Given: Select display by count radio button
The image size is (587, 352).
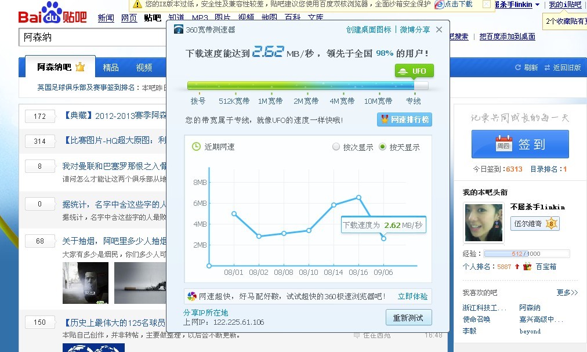Looking at the screenshot, I should 336,147.
